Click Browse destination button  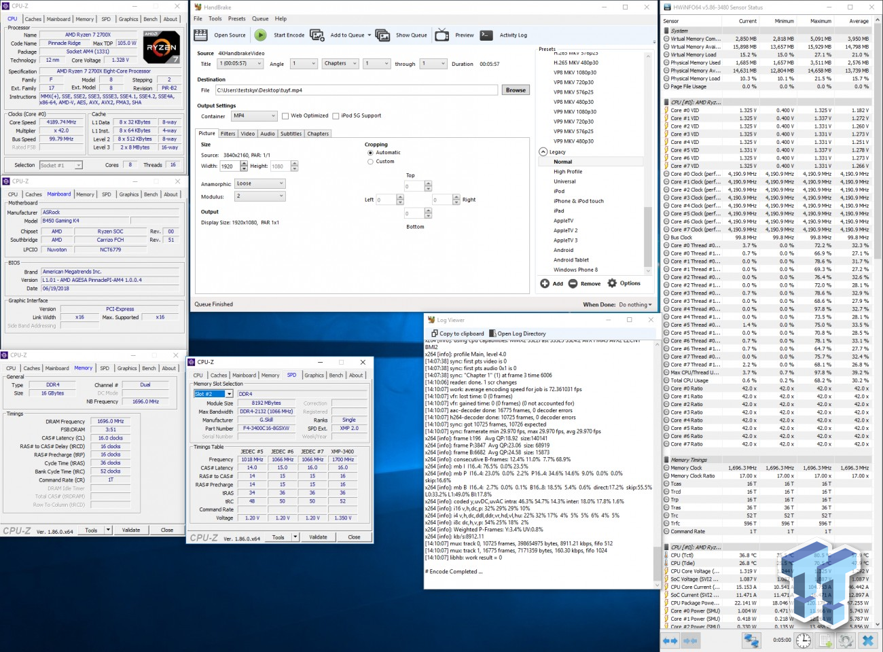[516, 90]
